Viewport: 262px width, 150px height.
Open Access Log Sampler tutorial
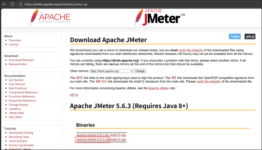[x=21, y=145]
